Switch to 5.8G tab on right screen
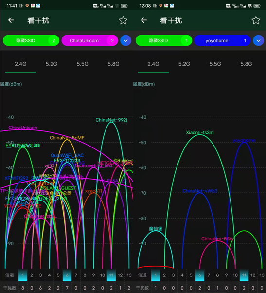Viewport: 266px width, 293px height. tap(246, 64)
